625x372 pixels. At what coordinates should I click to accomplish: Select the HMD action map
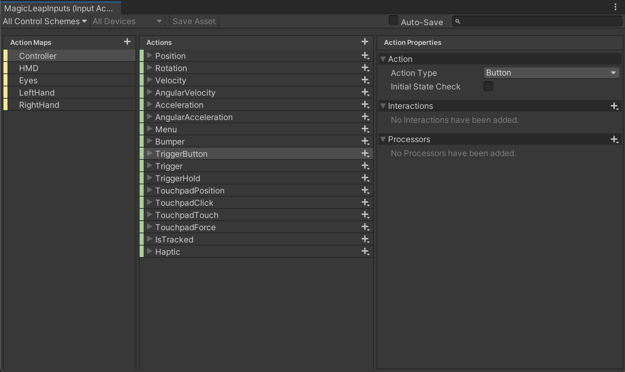pos(29,68)
